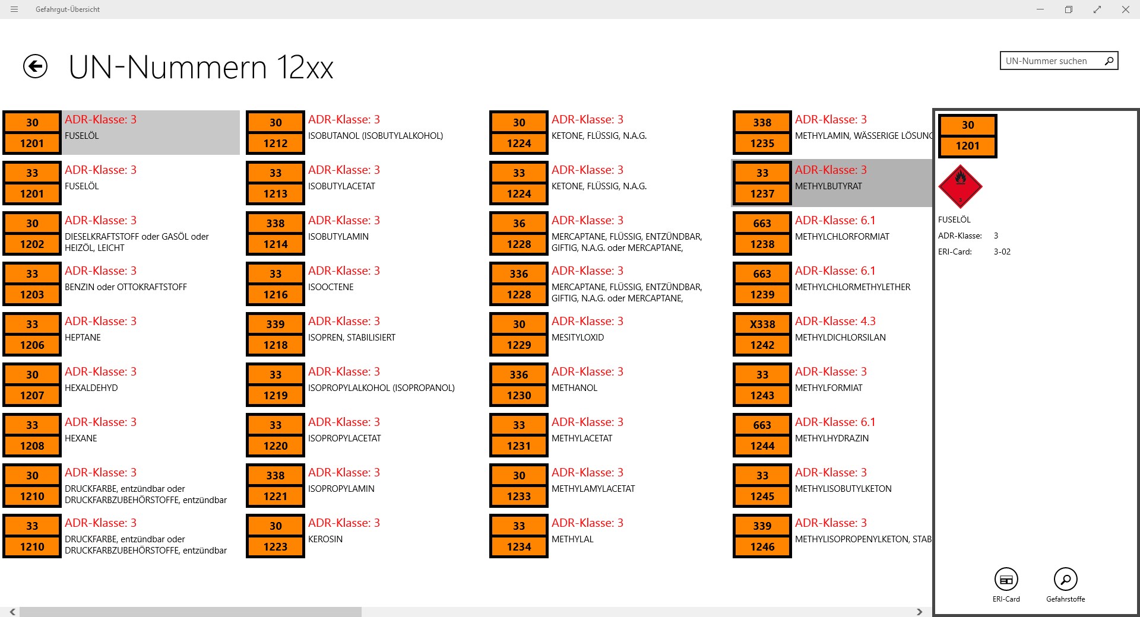
Task: Go back with the circled arrow button
Action: (35, 66)
